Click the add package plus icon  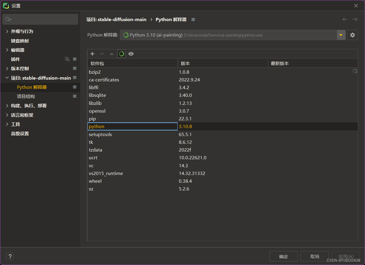(92, 54)
